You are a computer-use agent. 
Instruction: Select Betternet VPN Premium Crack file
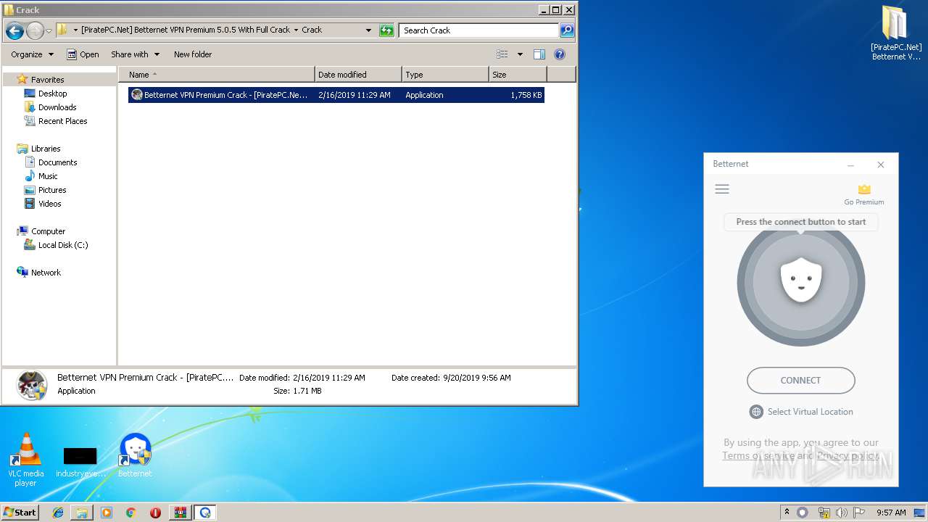point(336,95)
